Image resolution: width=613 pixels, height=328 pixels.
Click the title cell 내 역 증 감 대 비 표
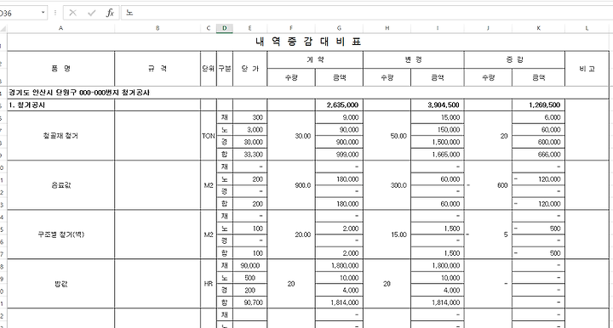pos(308,42)
